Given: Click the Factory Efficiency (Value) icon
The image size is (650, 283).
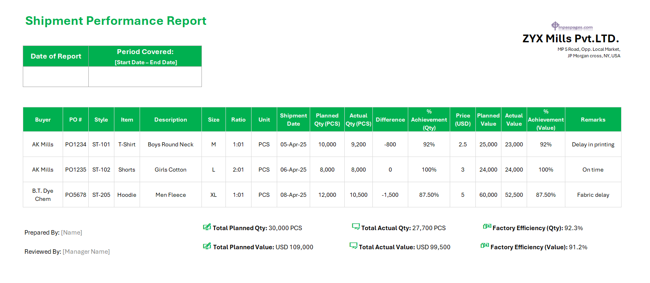Looking at the screenshot, I should (x=484, y=246).
